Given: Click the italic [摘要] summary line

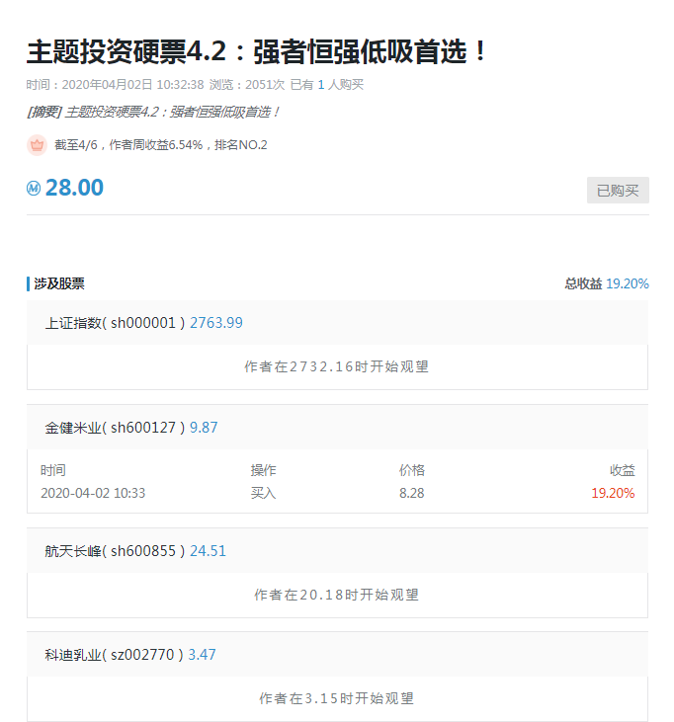Looking at the screenshot, I should click(x=153, y=112).
